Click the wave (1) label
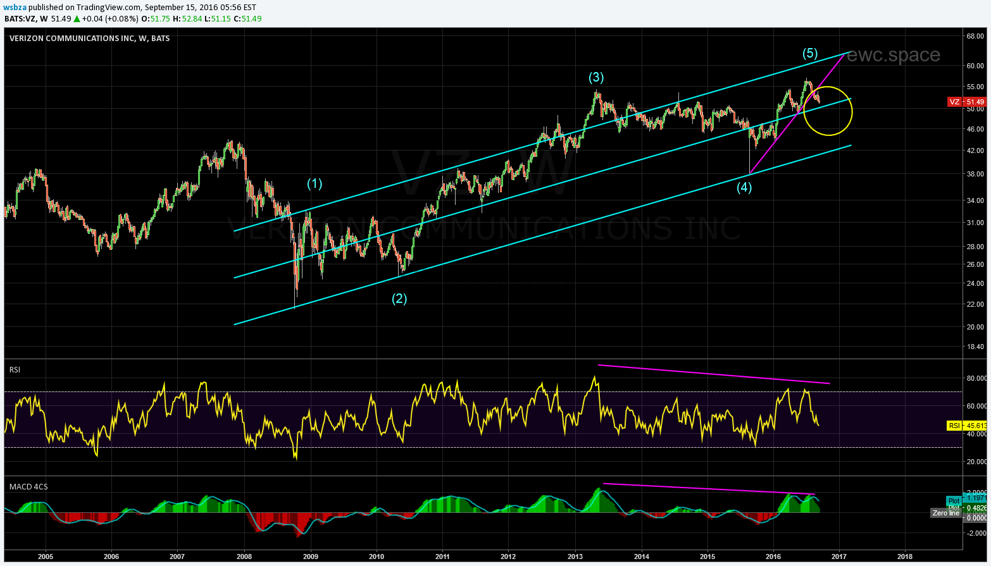The width and height of the screenshot is (991, 566). 315,183
